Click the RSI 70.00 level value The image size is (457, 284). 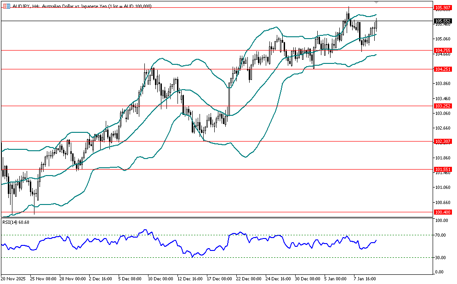point(441,235)
